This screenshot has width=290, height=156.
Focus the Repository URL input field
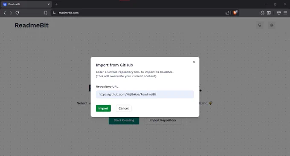(x=145, y=94)
